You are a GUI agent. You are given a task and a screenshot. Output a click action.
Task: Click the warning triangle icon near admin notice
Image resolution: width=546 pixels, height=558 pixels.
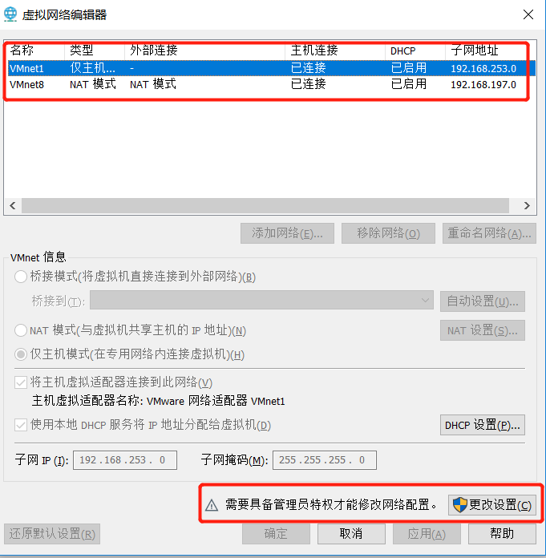(x=212, y=505)
